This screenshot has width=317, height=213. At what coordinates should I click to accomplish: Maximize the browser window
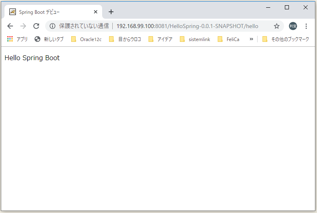(x=286, y=7)
